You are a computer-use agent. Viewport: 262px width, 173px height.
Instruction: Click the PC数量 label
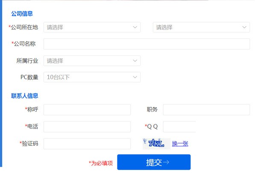(29, 77)
